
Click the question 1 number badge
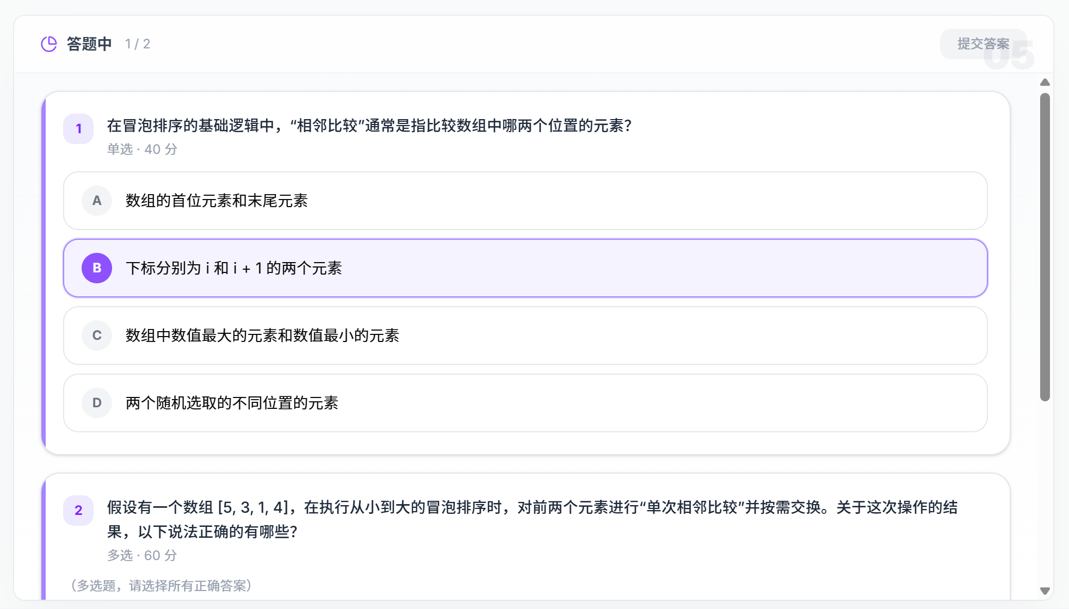pos(78,128)
